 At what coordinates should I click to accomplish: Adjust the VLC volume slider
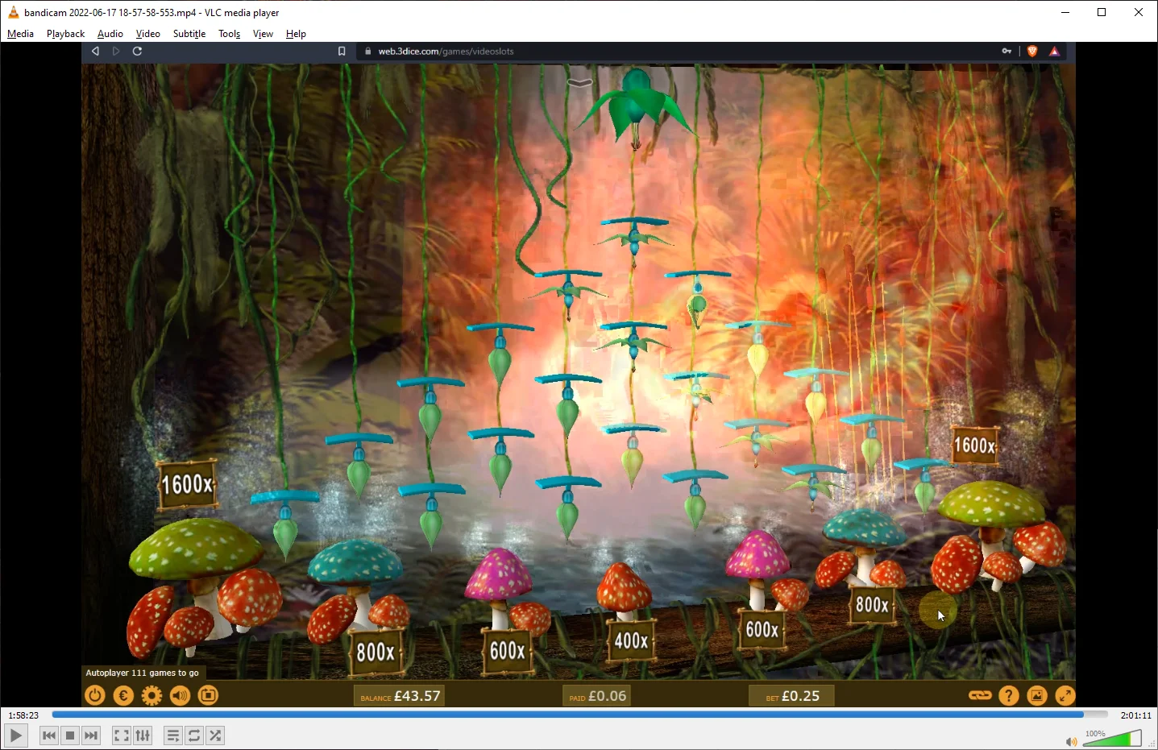pyautogui.click(x=1112, y=738)
